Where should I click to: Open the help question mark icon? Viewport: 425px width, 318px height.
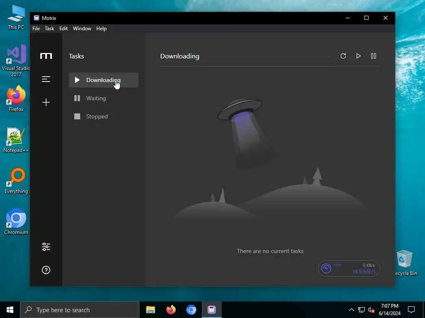tap(46, 270)
